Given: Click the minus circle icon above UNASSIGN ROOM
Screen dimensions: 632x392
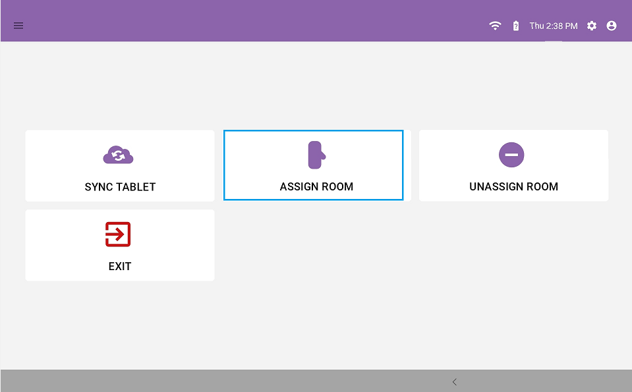Looking at the screenshot, I should 513,155.
